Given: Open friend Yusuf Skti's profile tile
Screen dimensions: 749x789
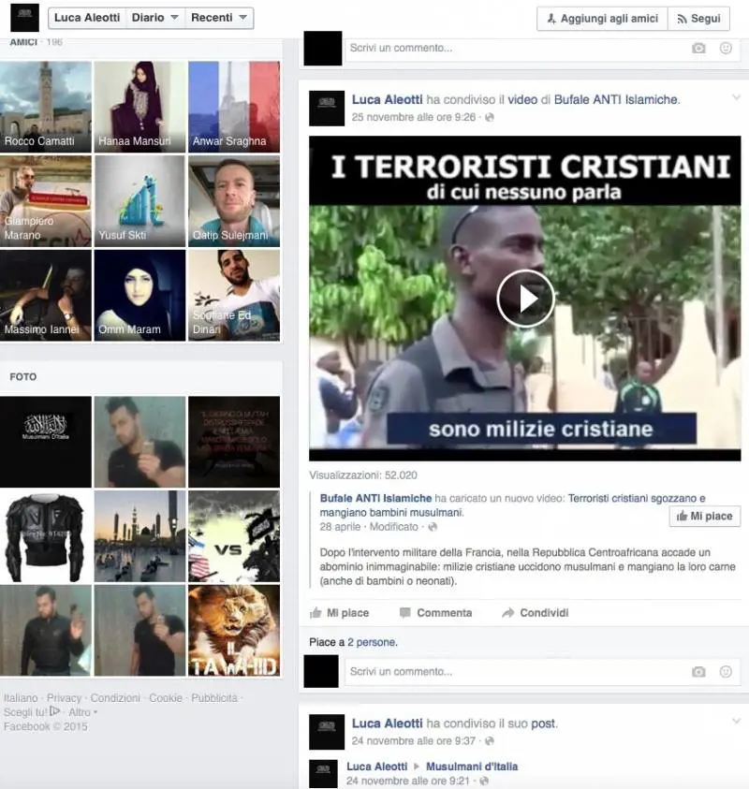Looking at the screenshot, I should tap(140, 201).
